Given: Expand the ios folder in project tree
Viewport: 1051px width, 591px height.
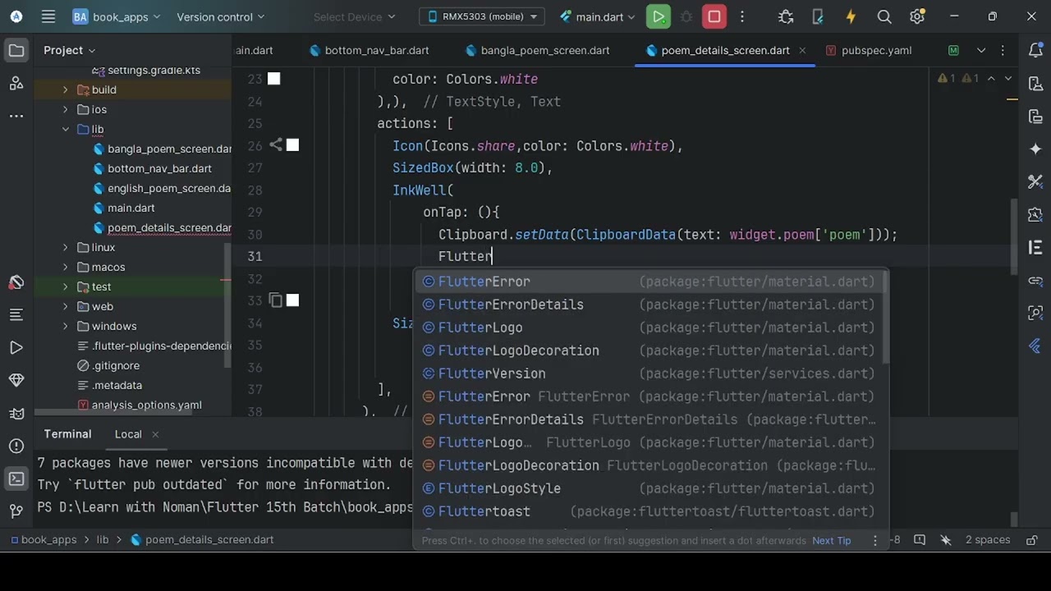Looking at the screenshot, I should [x=66, y=109].
